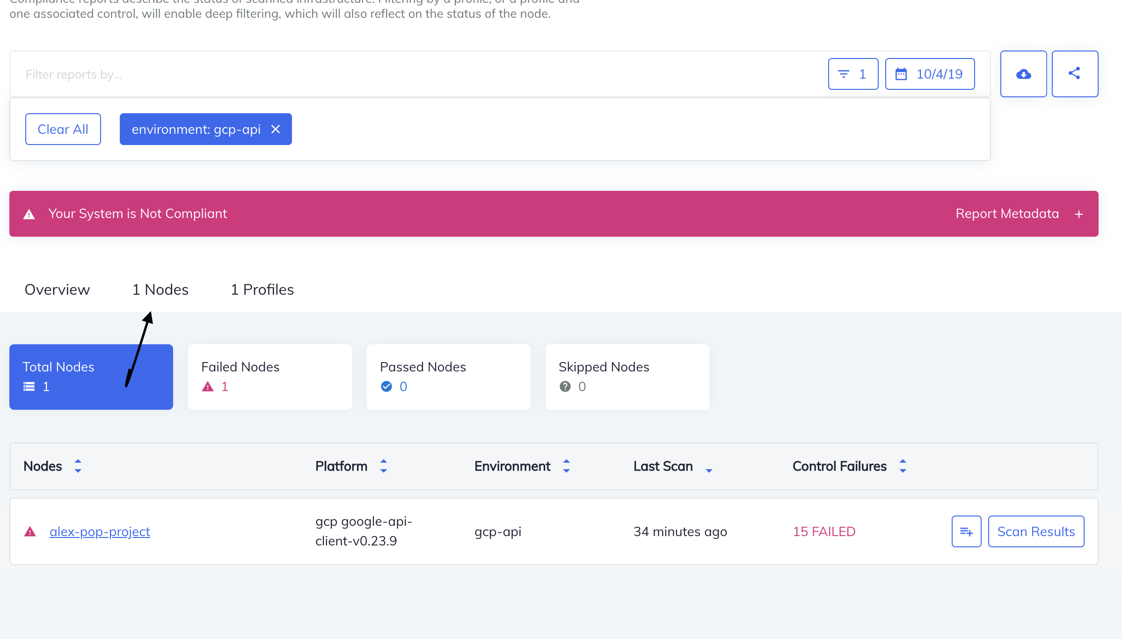Screen dimensions: 1122x639
Task: Sort by Last Scan column arrow
Action: 709,470
